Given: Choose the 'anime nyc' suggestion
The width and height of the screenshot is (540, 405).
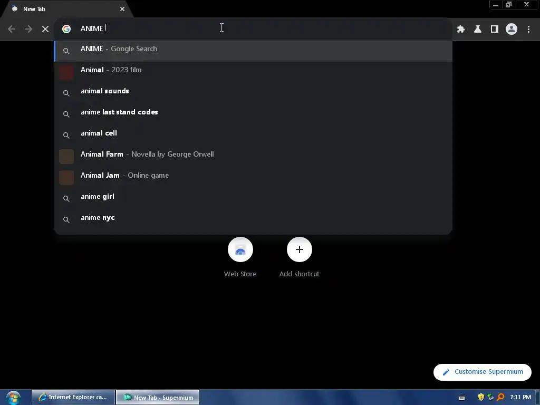Looking at the screenshot, I should pos(253,219).
